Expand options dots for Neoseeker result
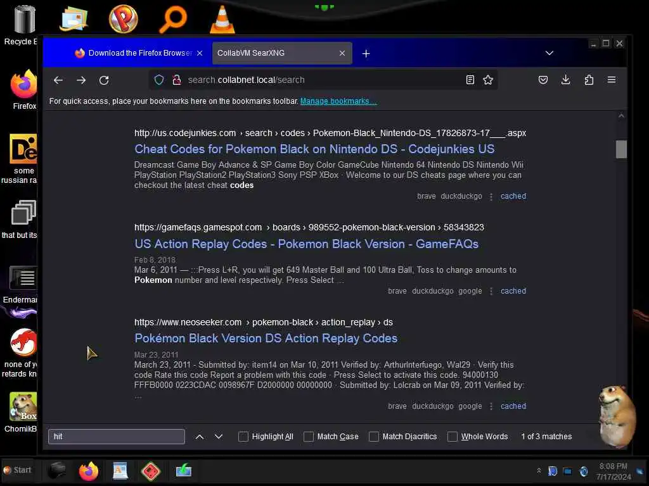Screen dimensions: 649x486 [491, 407]
